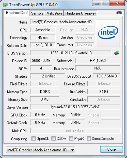This screenshot has width=127, height=158.
Task: Check the PhysX checkbox
Action: click(x=71, y=138)
